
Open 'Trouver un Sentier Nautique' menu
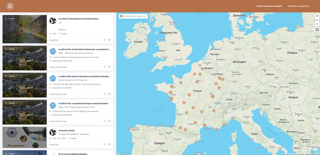[x=269, y=6]
